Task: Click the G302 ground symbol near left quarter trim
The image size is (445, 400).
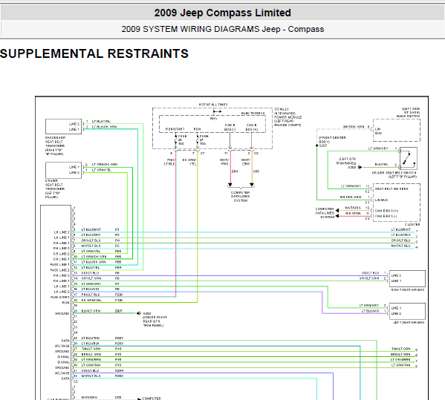Action: tap(360, 167)
